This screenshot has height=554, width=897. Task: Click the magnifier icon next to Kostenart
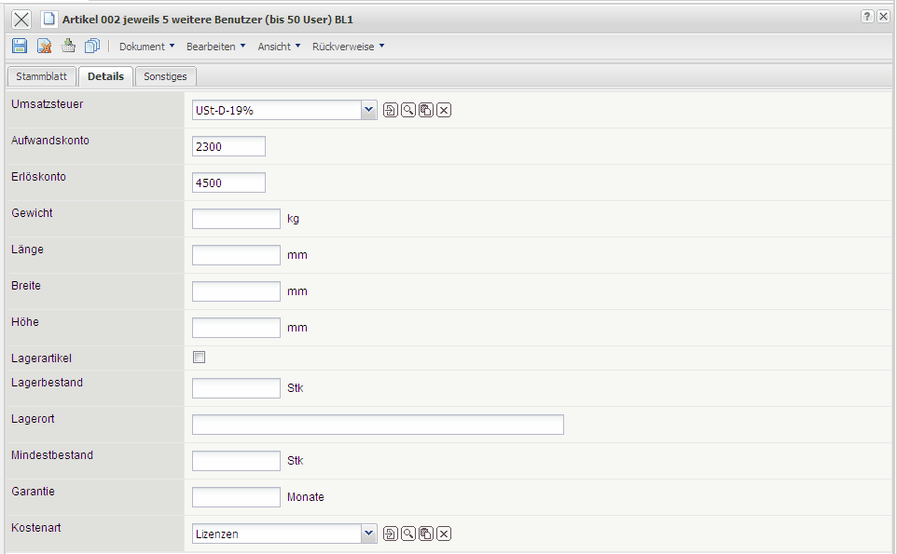click(x=408, y=534)
